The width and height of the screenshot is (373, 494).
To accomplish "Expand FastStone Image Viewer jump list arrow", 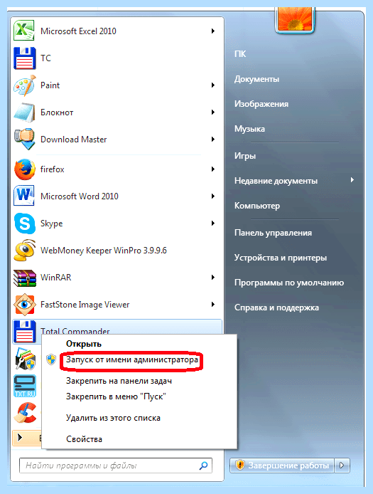I will tap(213, 305).
